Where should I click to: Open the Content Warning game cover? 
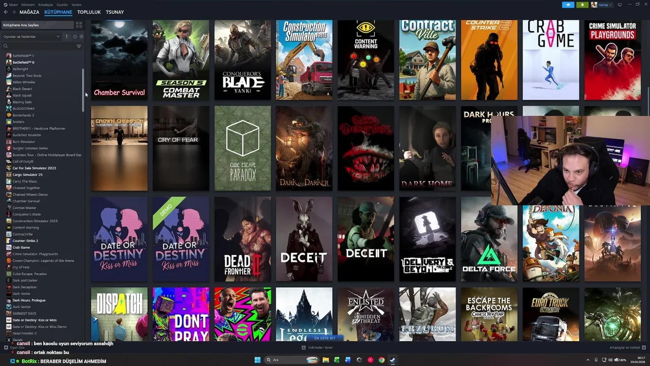pos(366,60)
